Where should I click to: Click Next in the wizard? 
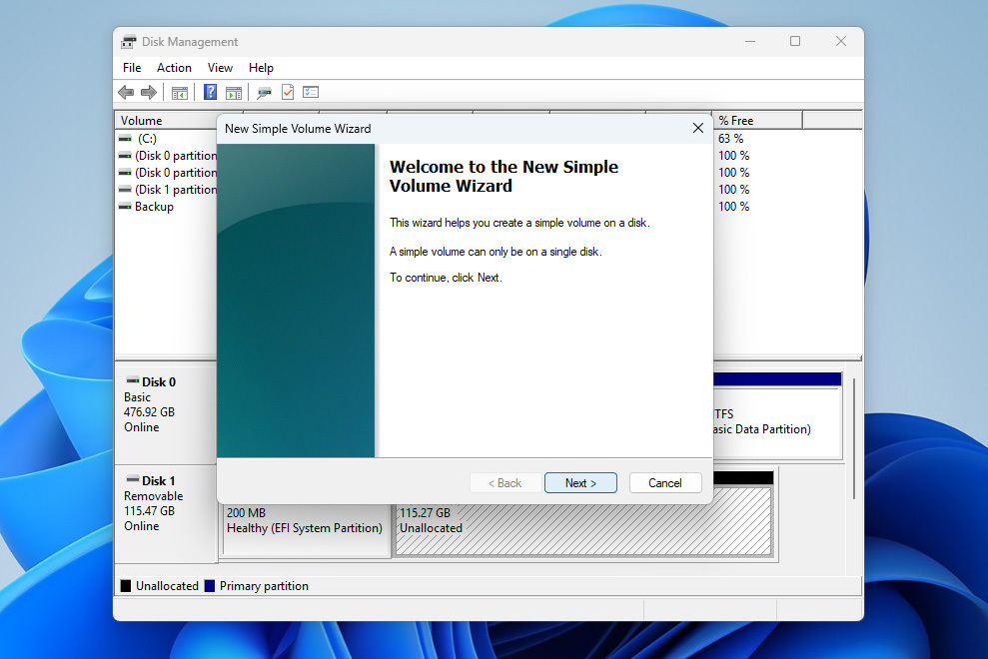[x=580, y=482]
